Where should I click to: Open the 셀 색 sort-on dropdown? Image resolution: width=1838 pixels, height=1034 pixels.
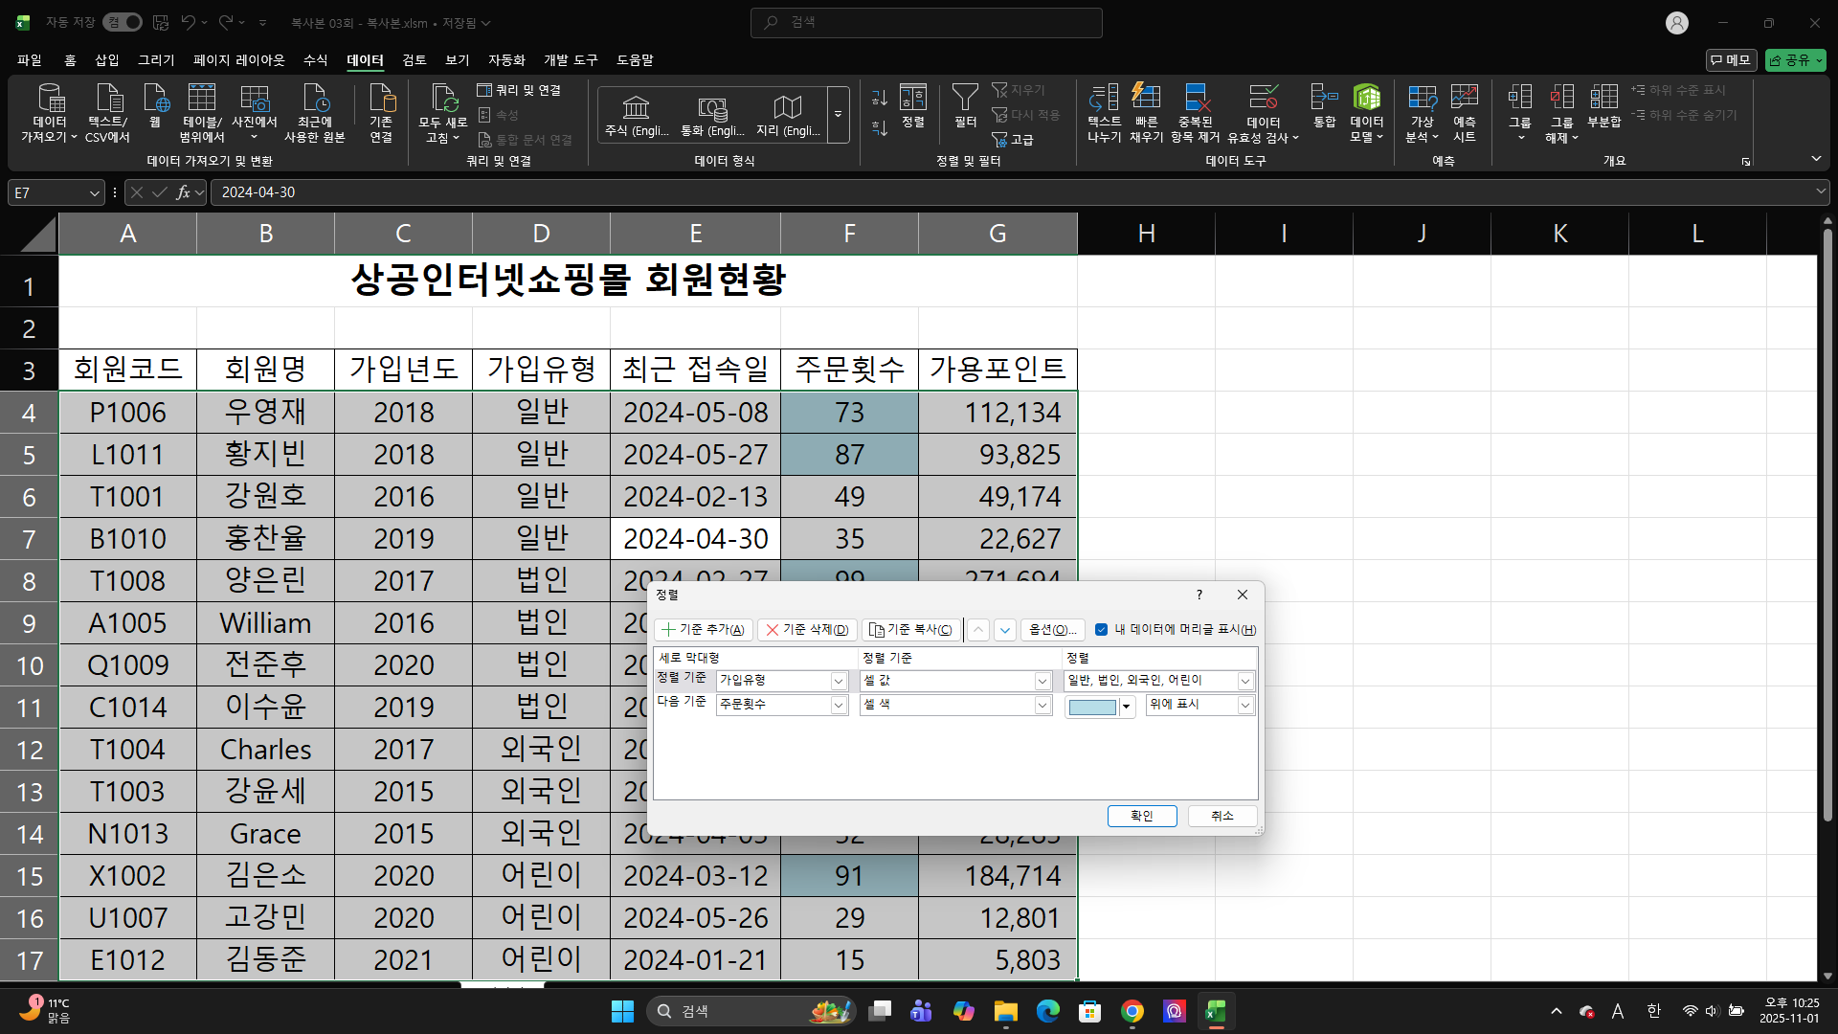pyautogui.click(x=1042, y=705)
